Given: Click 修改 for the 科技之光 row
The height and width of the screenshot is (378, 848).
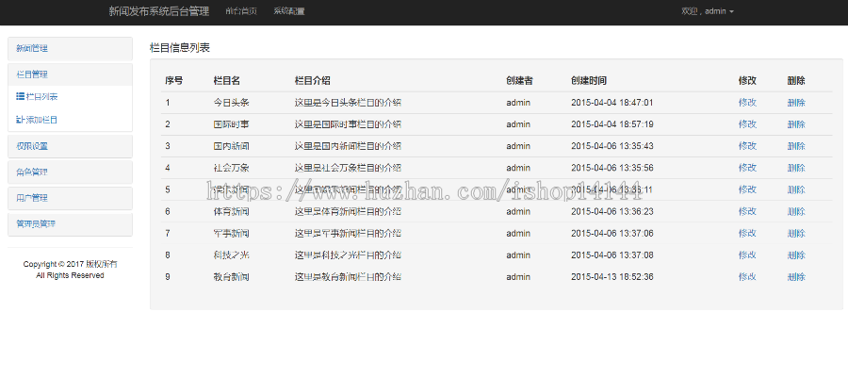Looking at the screenshot, I should (x=747, y=255).
